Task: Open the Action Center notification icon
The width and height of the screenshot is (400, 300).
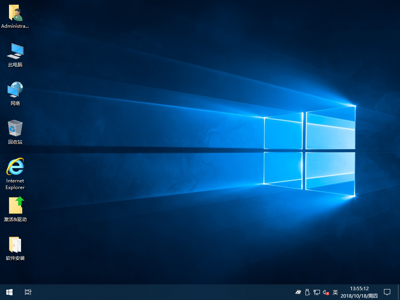Action: [x=387, y=292]
